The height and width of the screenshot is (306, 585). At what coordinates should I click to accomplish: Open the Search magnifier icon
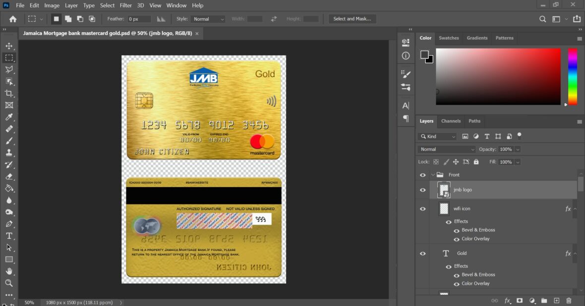click(x=542, y=19)
